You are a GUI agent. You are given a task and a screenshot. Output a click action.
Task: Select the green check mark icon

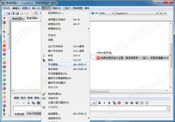point(4,58)
